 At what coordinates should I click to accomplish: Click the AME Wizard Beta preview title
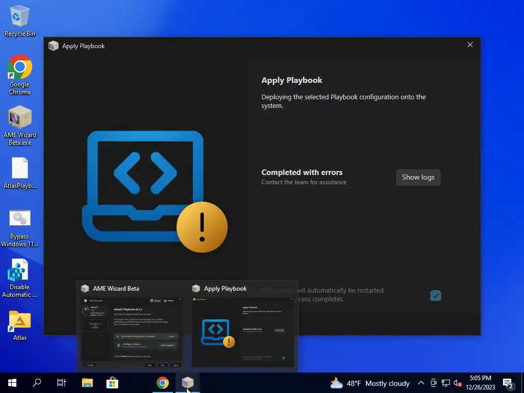click(x=116, y=289)
